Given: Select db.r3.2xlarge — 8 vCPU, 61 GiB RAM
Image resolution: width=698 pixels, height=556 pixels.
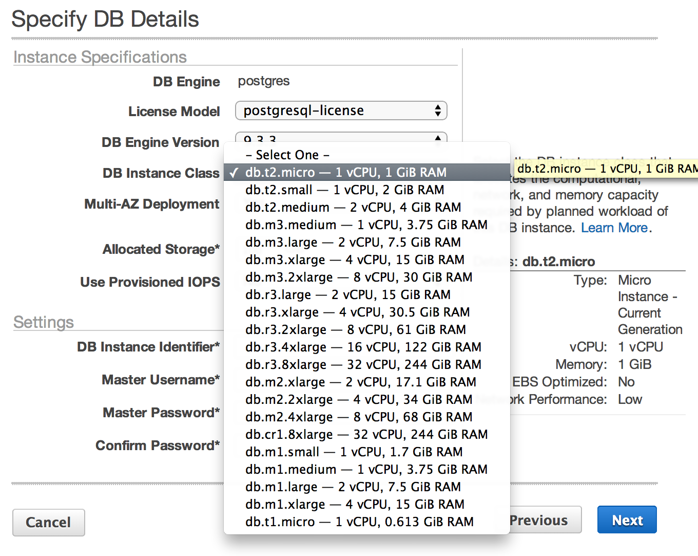Looking at the screenshot, I should [x=366, y=329].
